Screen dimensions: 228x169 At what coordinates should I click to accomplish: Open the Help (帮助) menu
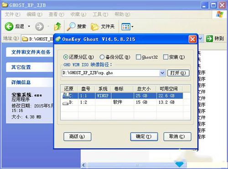click(x=123, y=15)
